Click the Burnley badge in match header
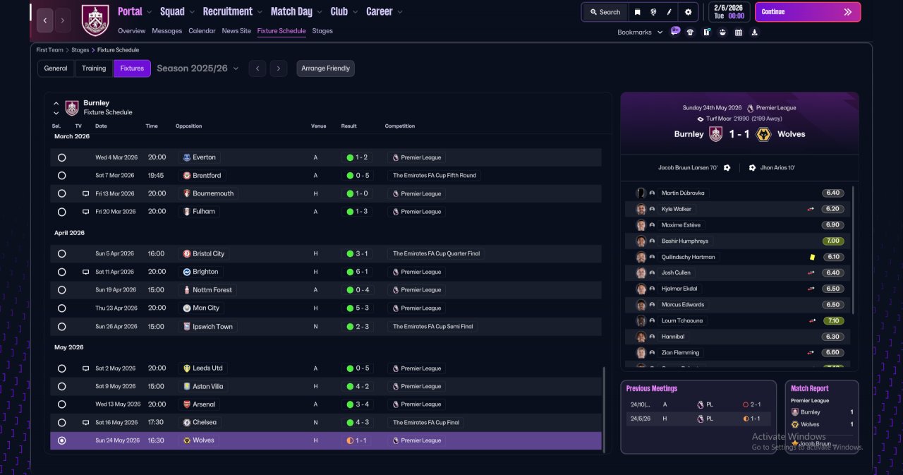Image resolution: width=903 pixels, height=475 pixels. point(715,134)
